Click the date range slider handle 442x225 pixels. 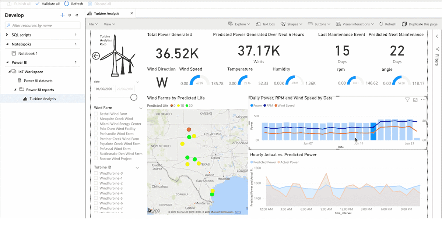pyautogui.click(x=134, y=97)
